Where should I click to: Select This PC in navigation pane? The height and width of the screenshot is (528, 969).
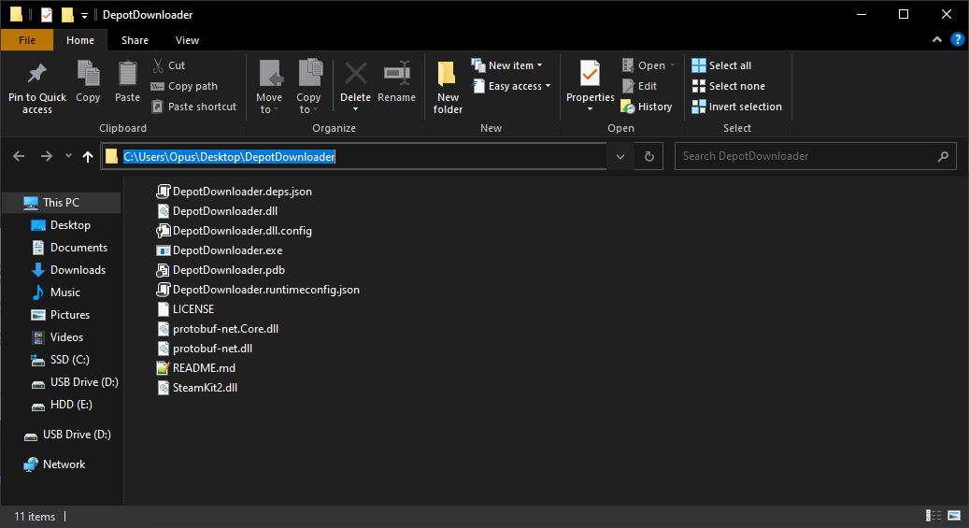coord(61,203)
